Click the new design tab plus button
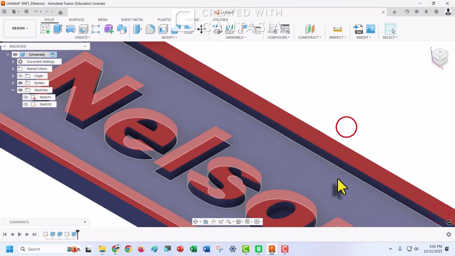This screenshot has height=256, width=455. point(394,12)
